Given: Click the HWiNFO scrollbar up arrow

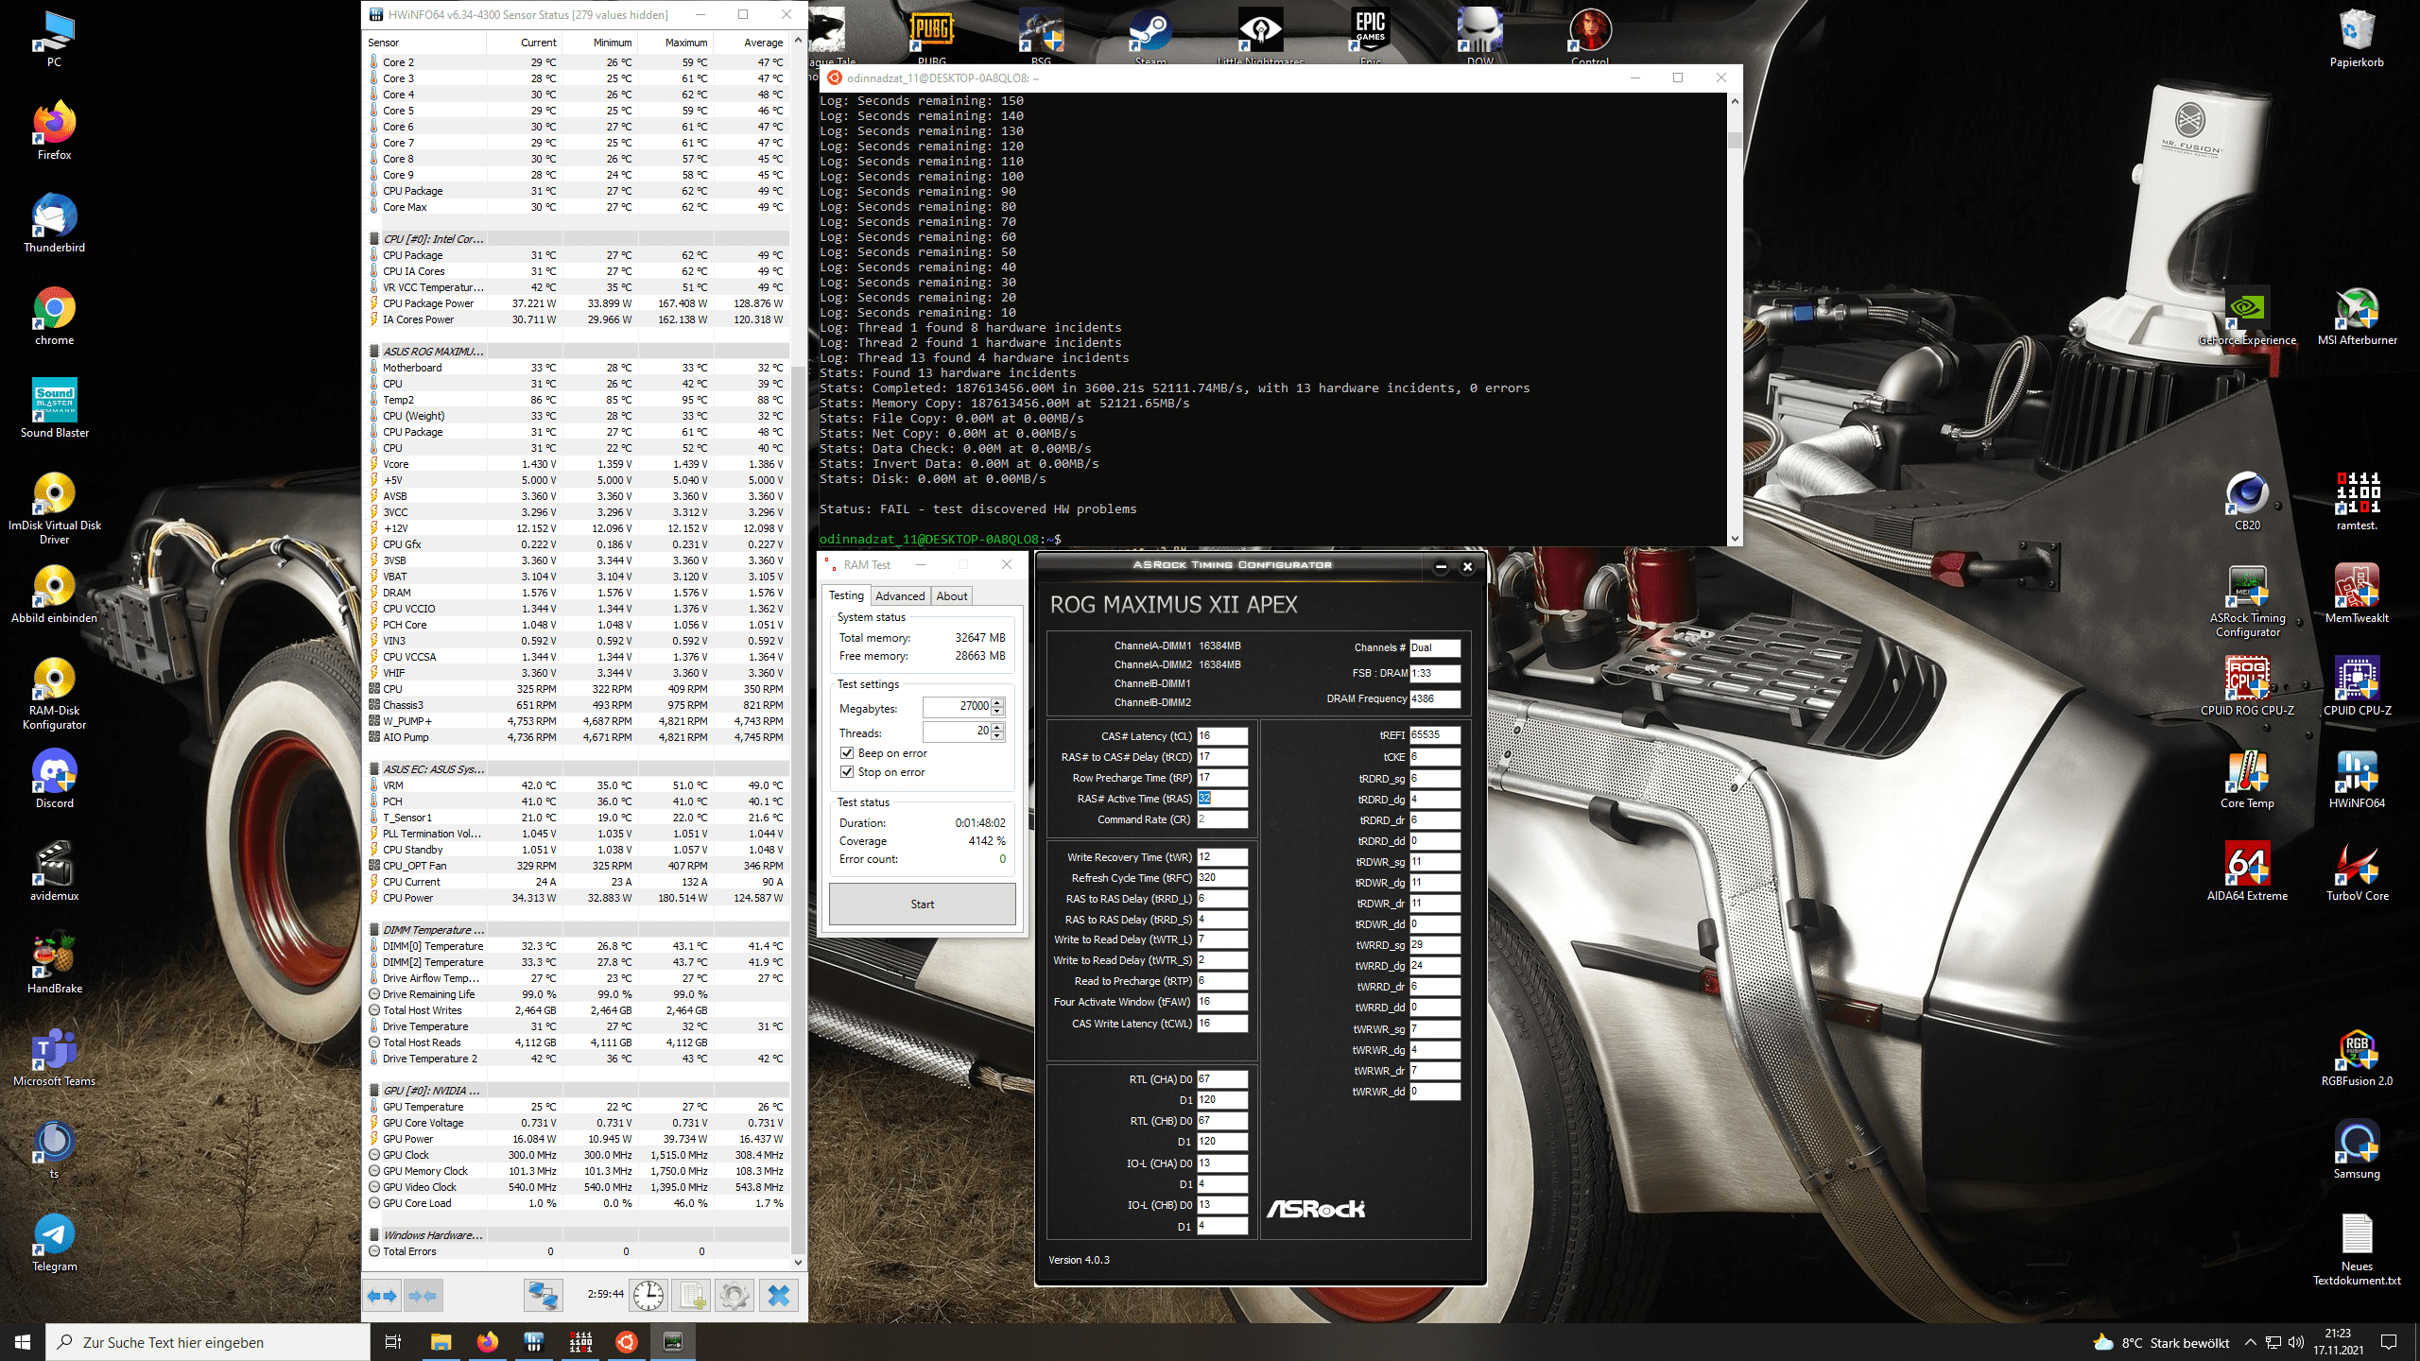Looking at the screenshot, I should (798, 41).
